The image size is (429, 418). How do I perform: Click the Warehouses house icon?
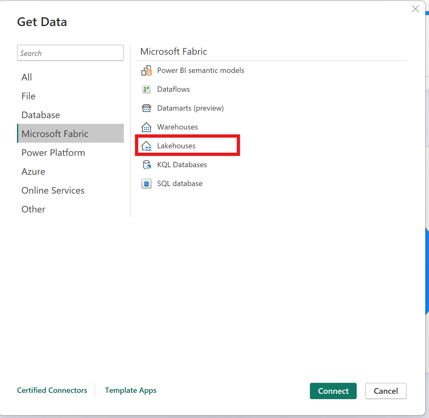point(146,127)
